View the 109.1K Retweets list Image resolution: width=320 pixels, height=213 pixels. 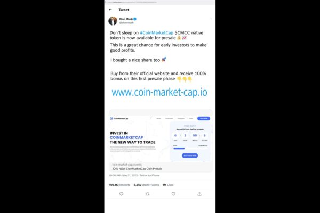tap(119, 185)
